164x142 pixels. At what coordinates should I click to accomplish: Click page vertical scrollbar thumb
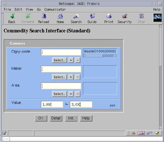click(161, 47)
